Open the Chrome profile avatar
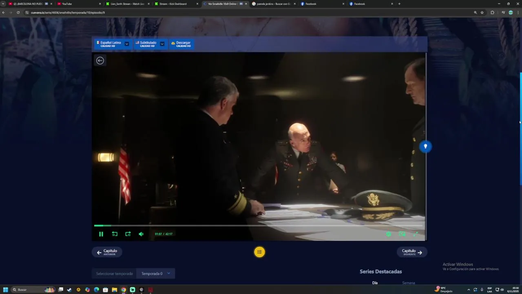Viewport: 522px width, 294px height. click(511, 13)
